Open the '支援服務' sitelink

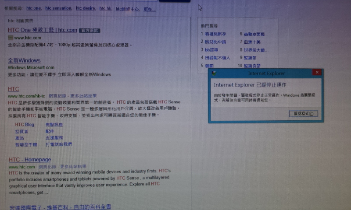54,138
